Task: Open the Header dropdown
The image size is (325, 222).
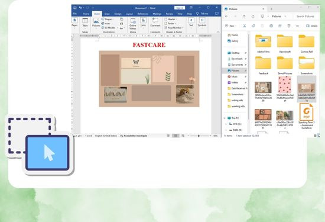Action: click(x=171, y=19)
